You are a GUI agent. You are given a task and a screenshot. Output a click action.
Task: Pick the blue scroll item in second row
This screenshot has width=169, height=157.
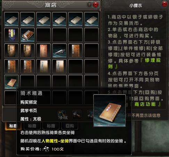click(11, 35)
